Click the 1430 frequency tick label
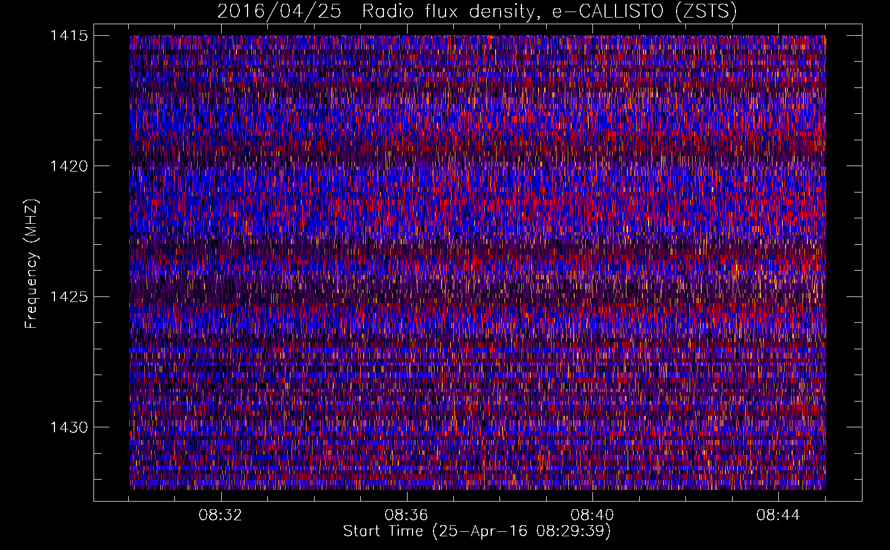 pos(69,427)
